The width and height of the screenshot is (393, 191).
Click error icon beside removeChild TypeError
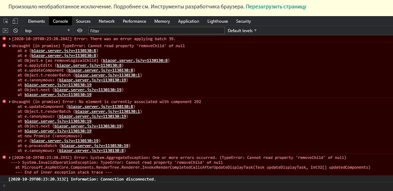[4, 46]
